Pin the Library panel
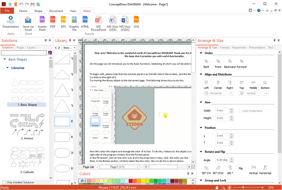 [70, 41]
